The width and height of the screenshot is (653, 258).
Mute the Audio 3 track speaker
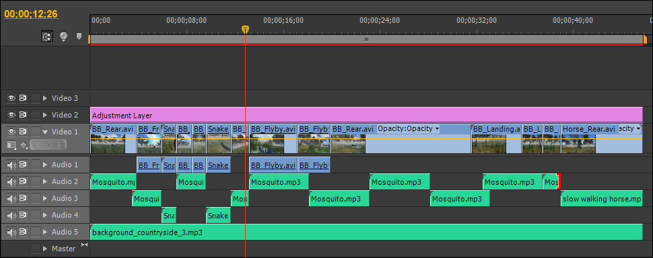pyautogui.click(x=11, y=198)
